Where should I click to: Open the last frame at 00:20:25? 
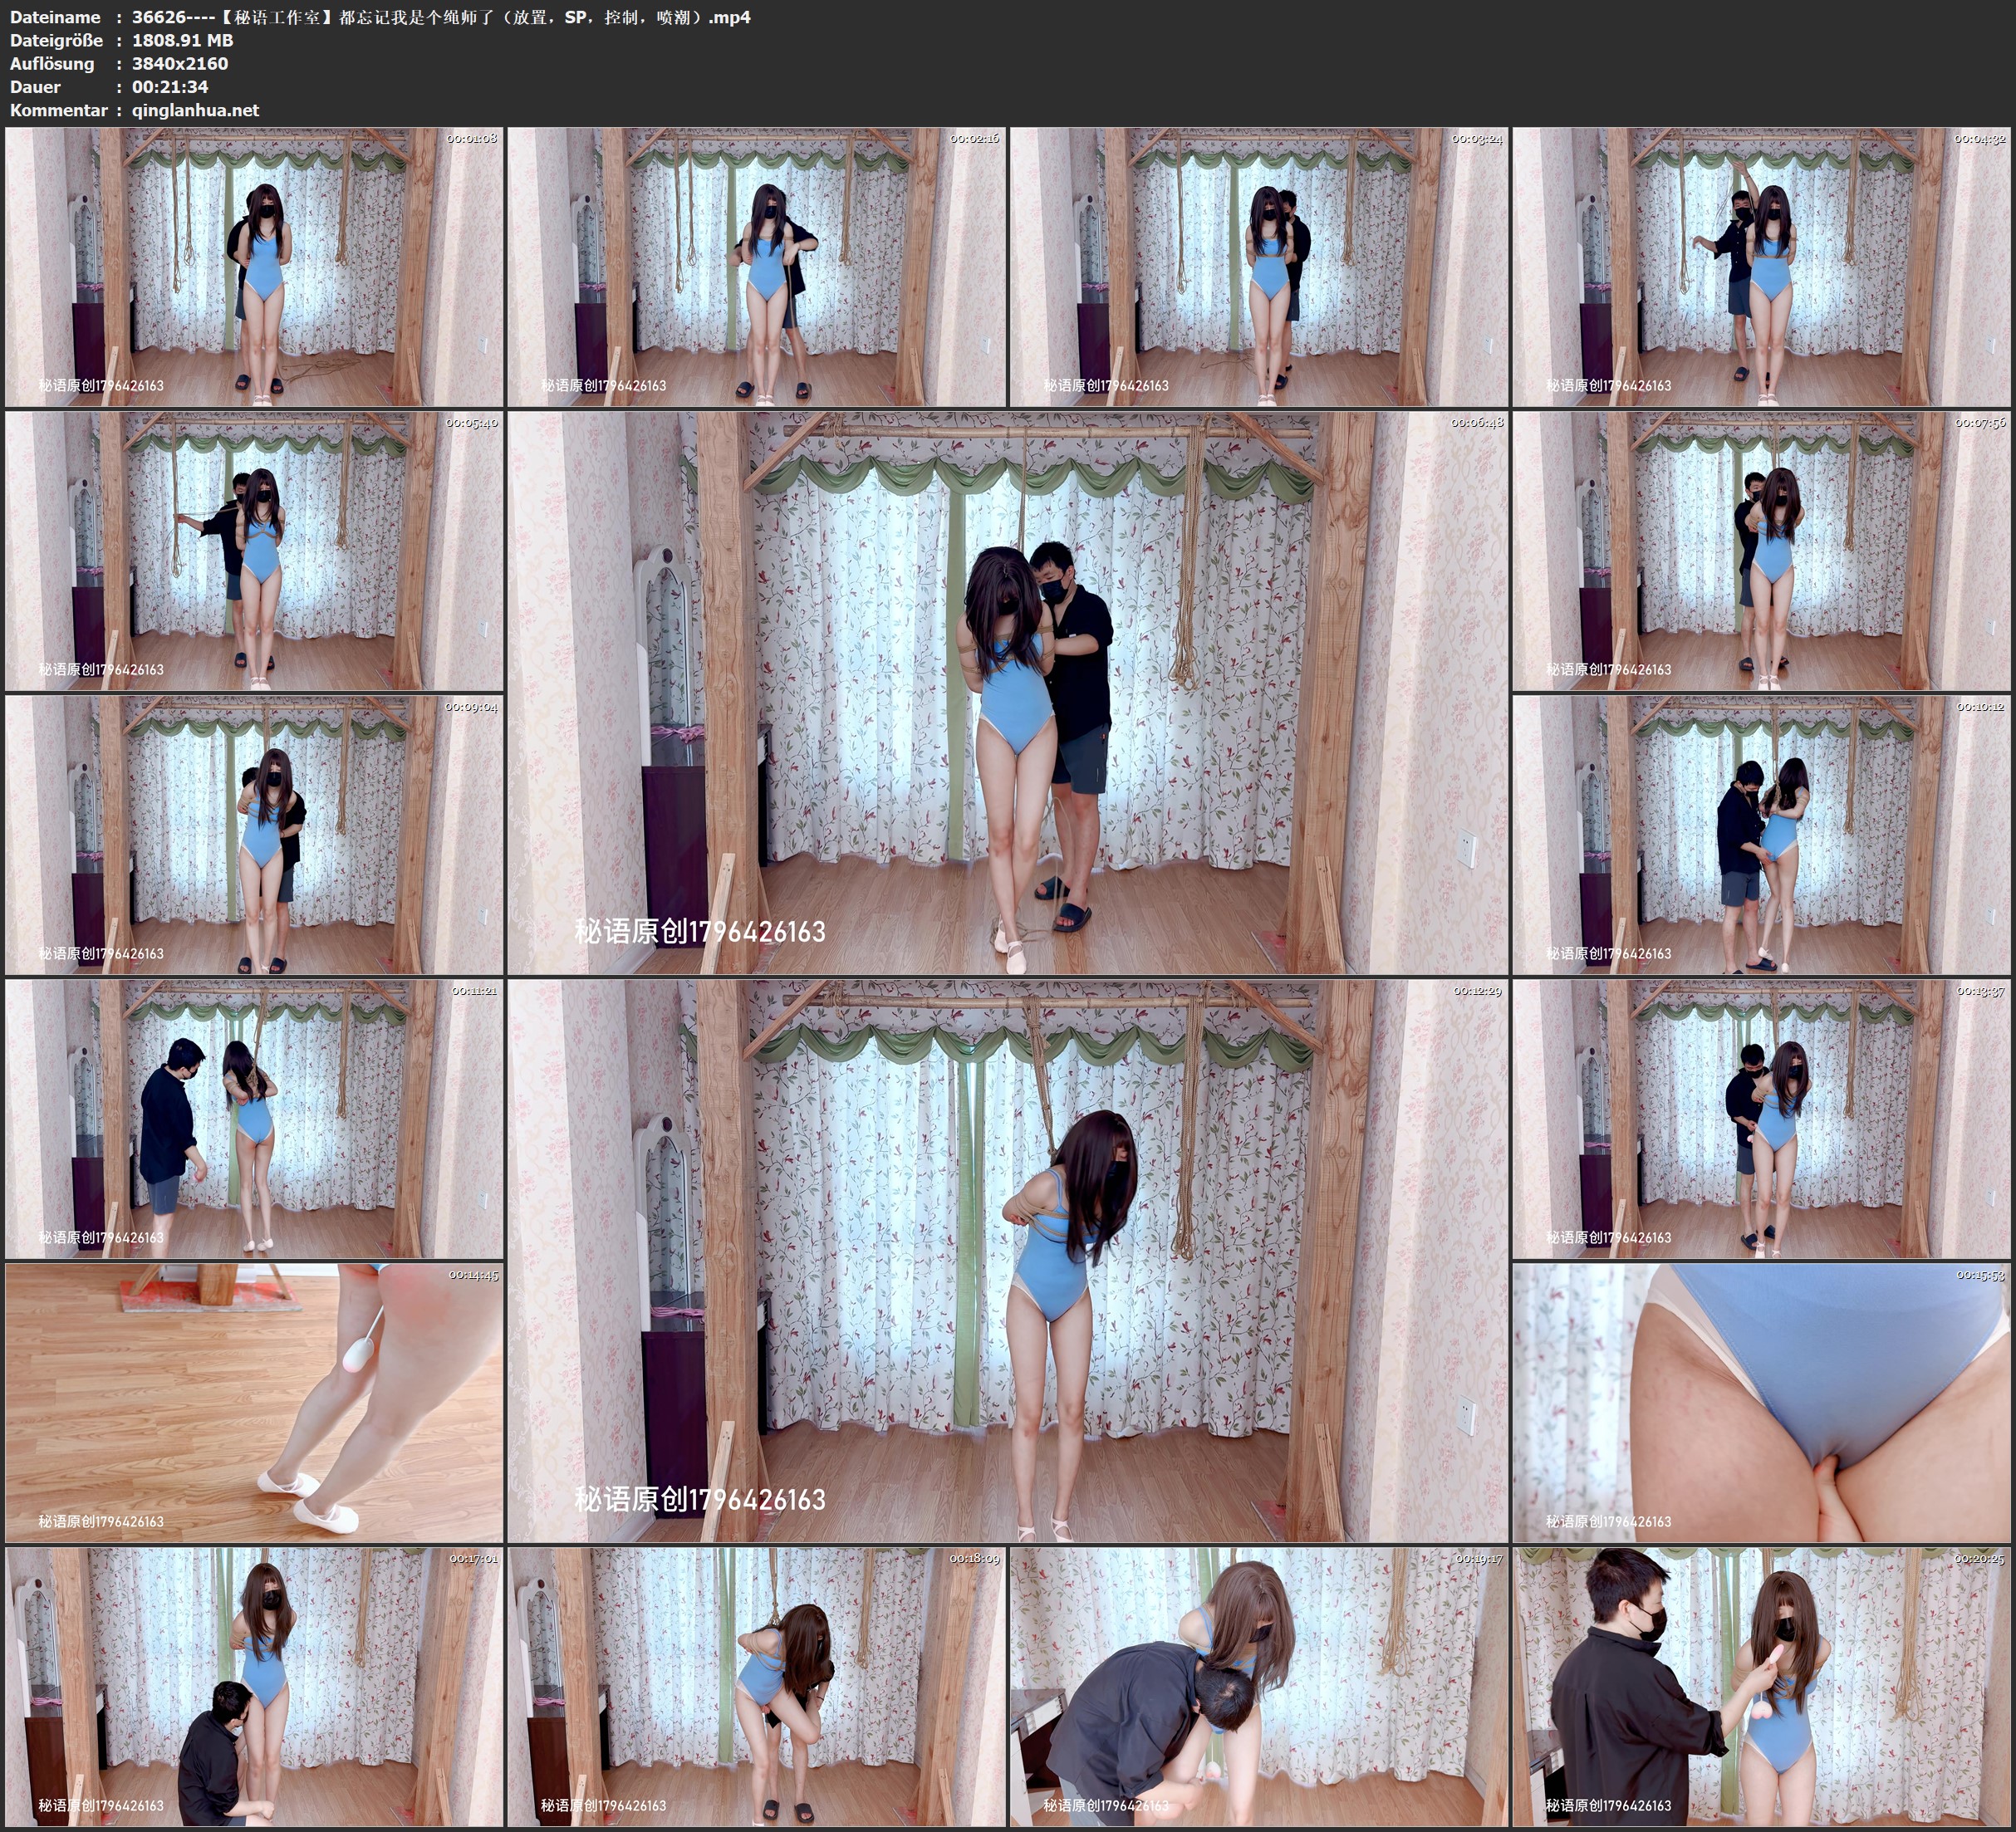tap(1761, 1687)
